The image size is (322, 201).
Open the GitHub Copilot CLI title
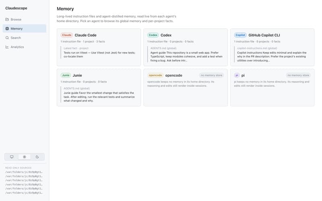[x=264, y=35]
